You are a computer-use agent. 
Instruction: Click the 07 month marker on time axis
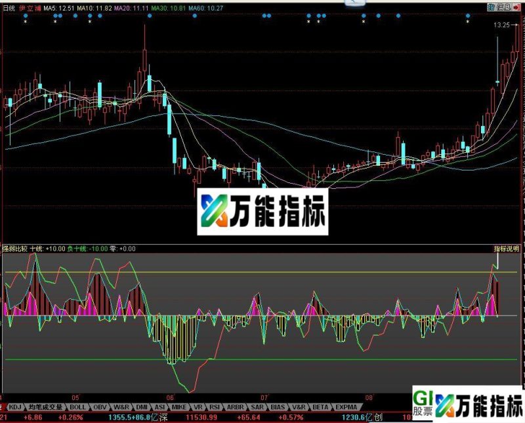(264, 398)
